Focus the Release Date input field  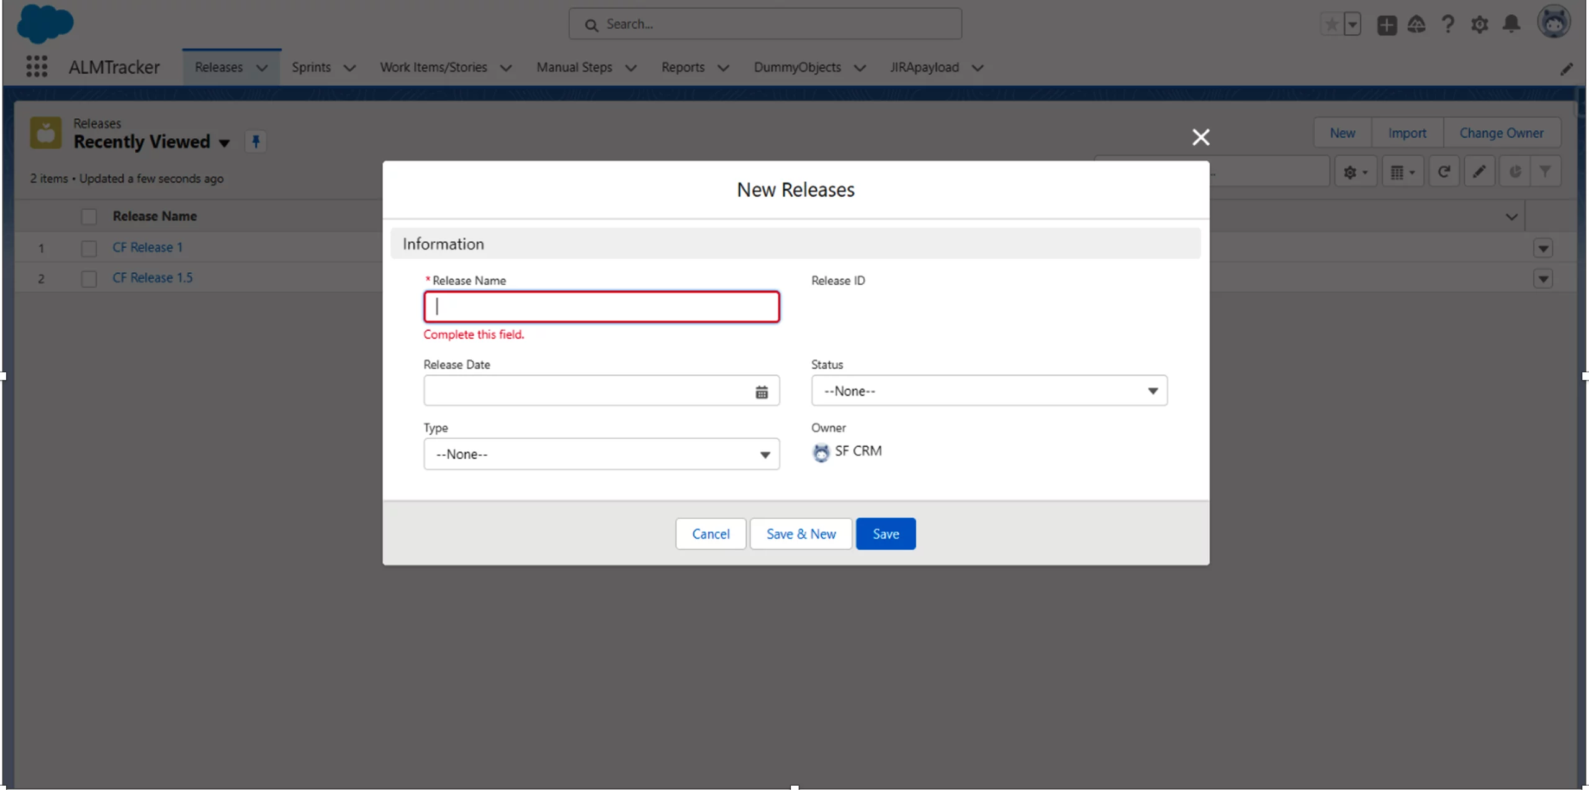pyautogui.click(x=601, y=391)
